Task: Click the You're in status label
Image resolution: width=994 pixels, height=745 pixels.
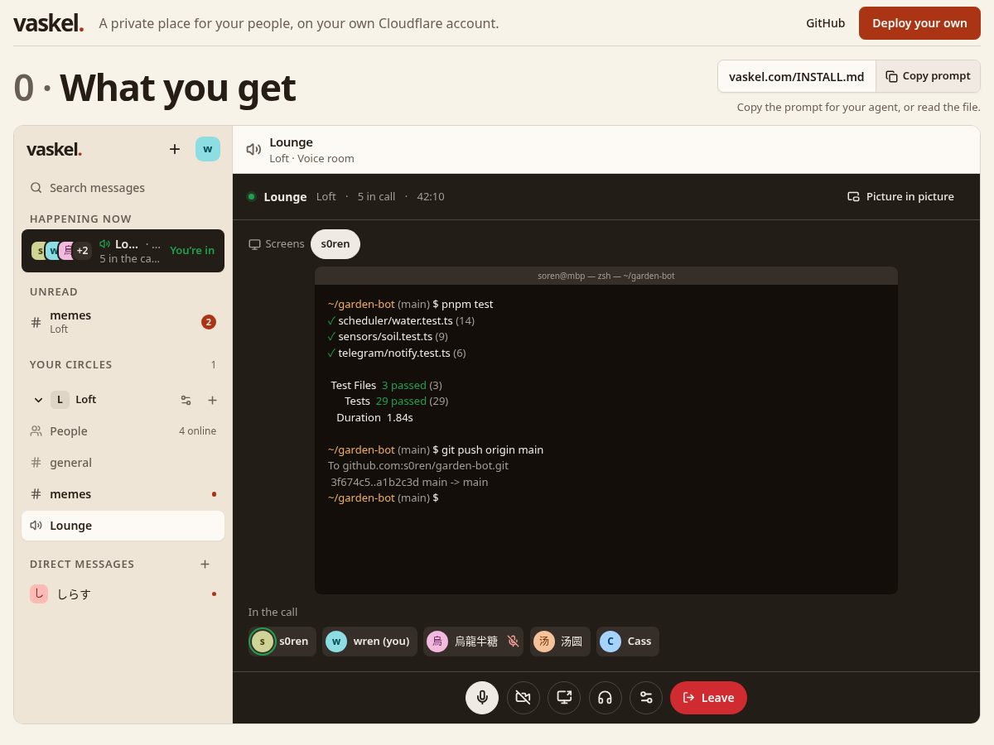Action: [192, 251]
